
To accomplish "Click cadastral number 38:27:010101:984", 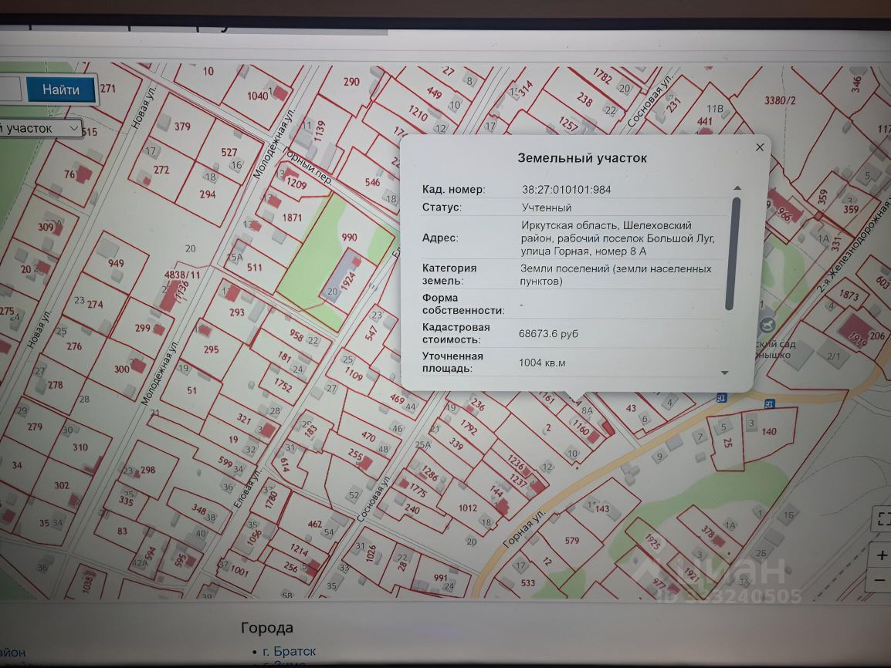I will pos(566,190).
